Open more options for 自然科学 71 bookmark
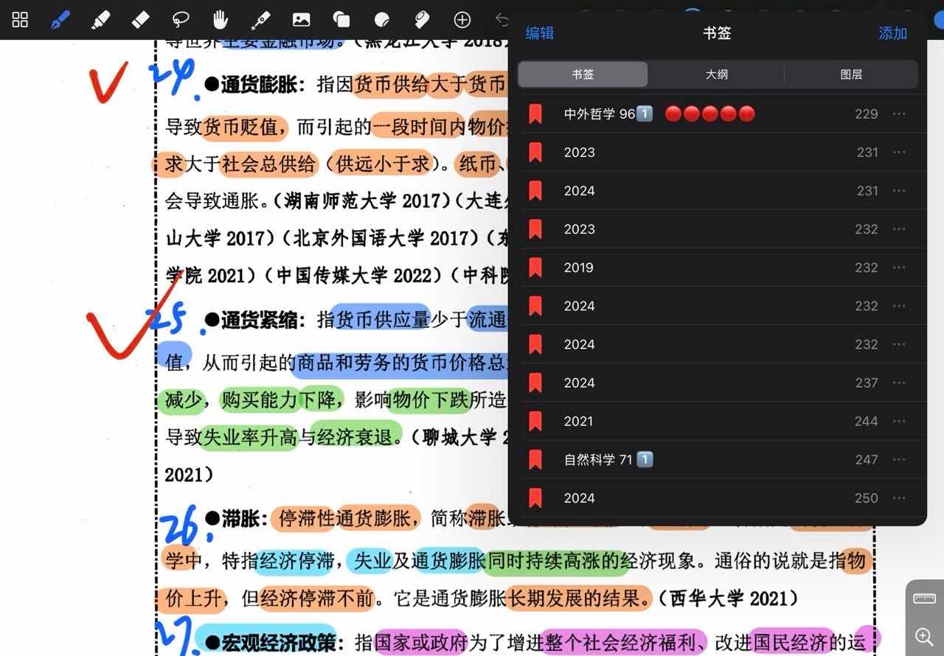 [898, 460]
